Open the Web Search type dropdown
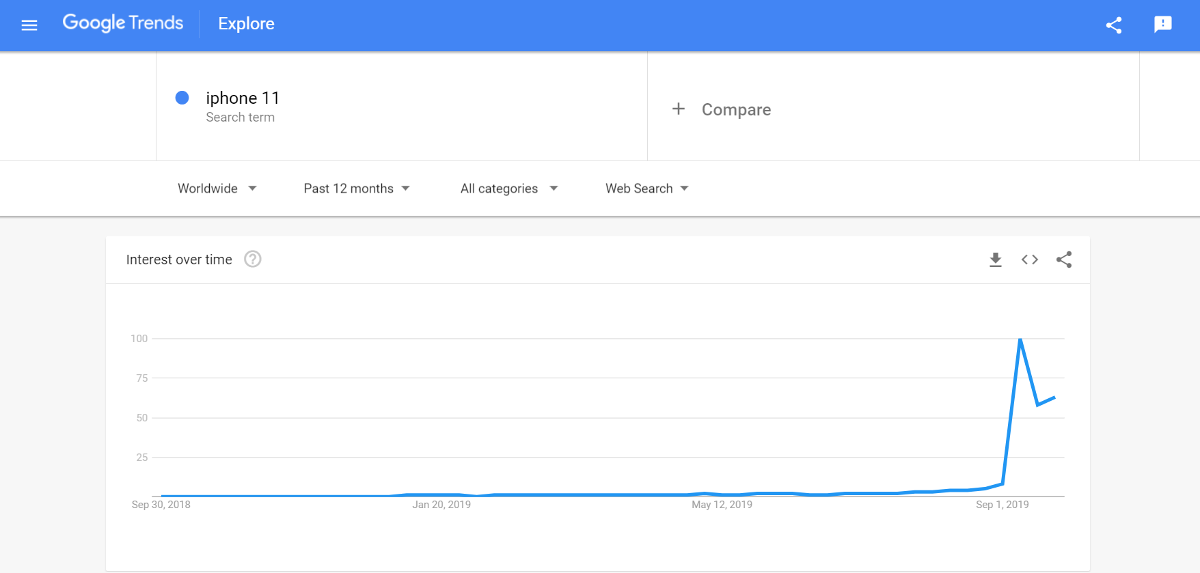1200x573 pixels. [x=647, y=188]
